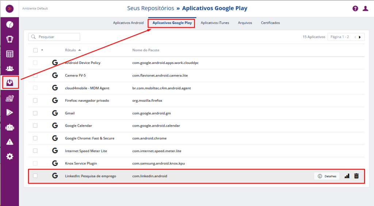Click Ambiente Default text

[x=35, y=9]
